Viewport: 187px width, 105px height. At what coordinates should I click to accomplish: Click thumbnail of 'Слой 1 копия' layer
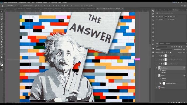pos(159,68)
